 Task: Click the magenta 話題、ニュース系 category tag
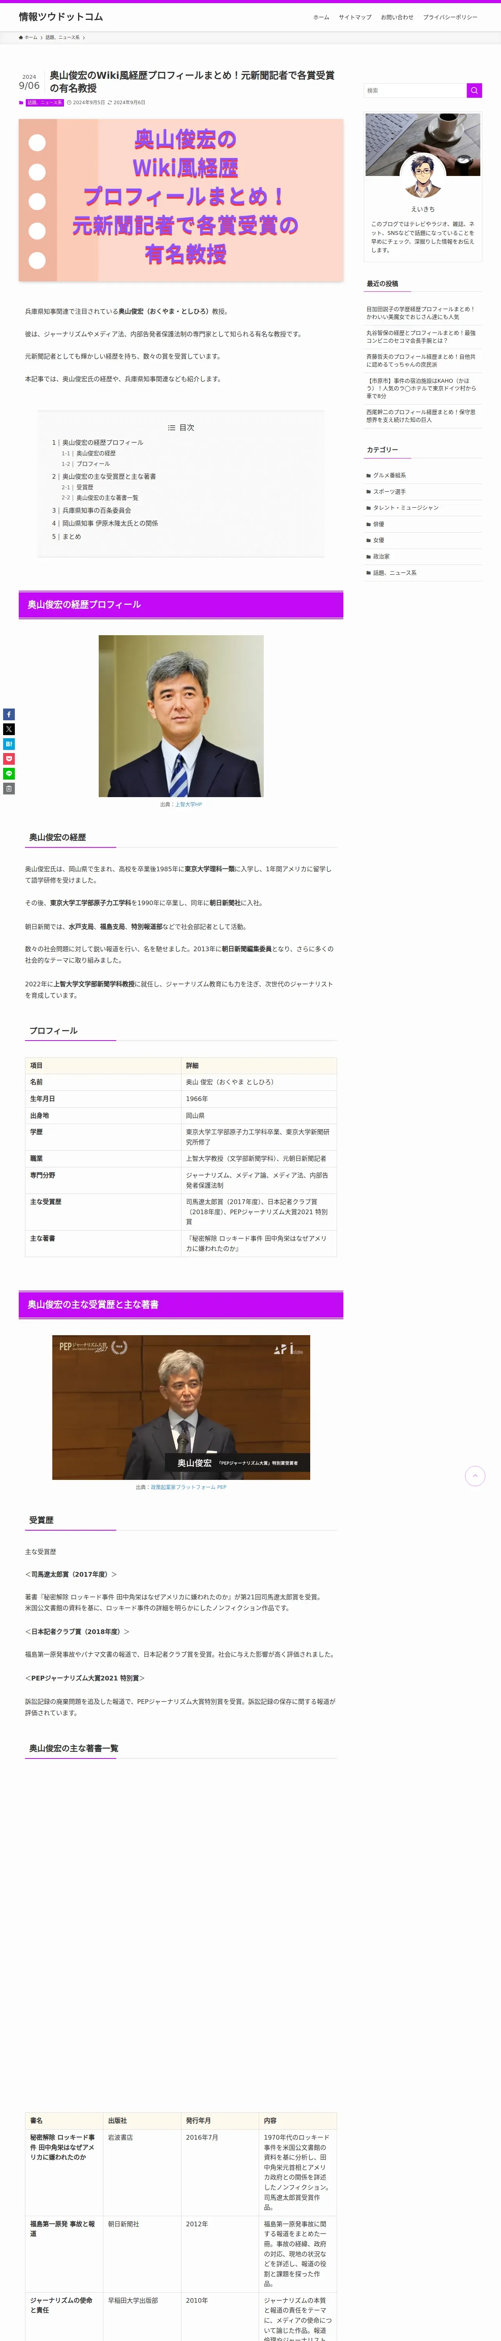tap(44, 103)
